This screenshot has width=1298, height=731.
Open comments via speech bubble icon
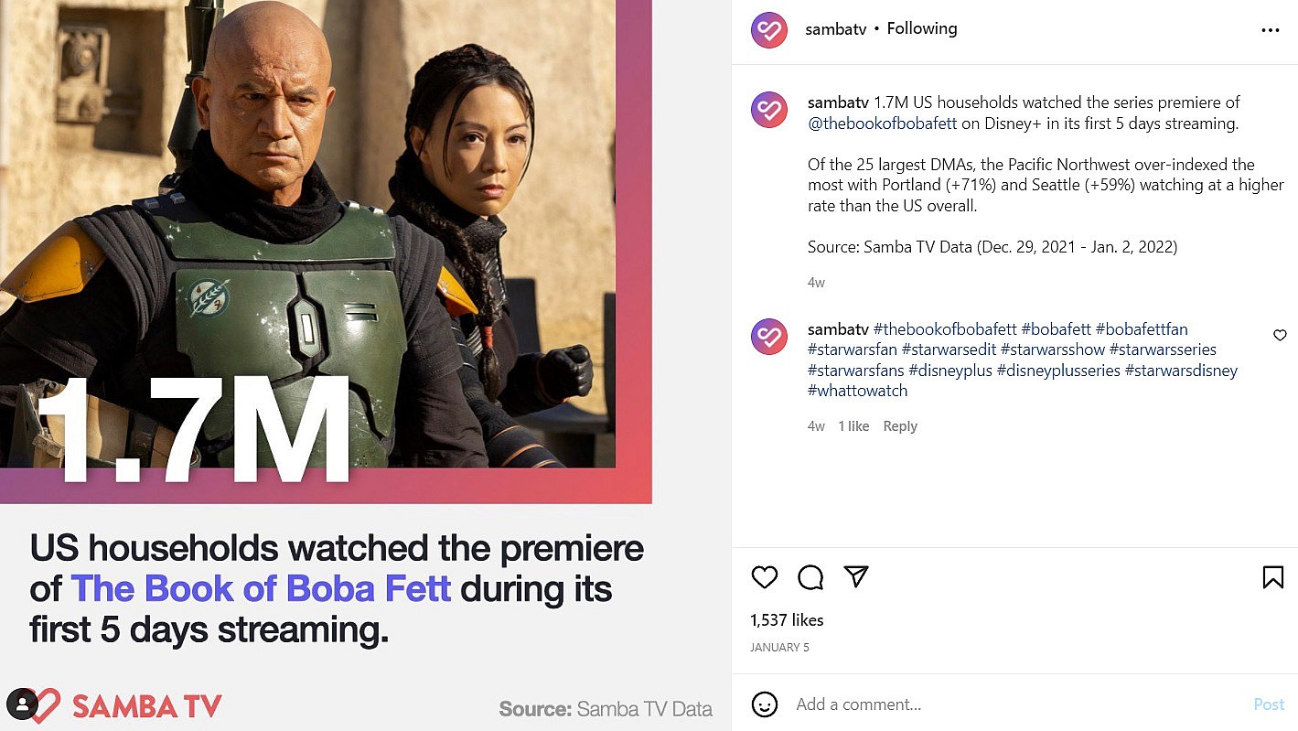[x=810, y=577]
